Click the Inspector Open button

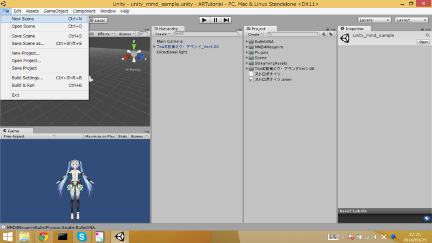[x=423, y=42]
